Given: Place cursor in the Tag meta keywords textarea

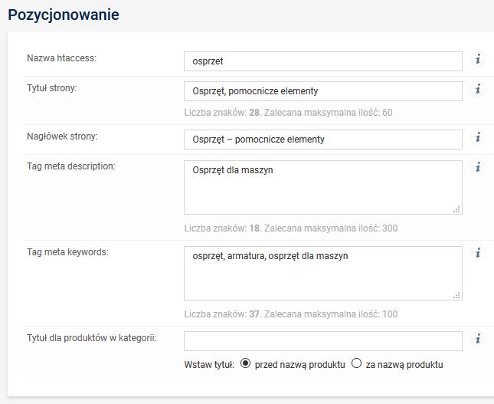Looking at the screenshot, I should point(322,273).
